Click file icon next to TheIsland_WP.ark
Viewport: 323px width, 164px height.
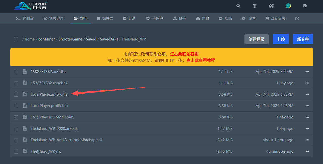(25, 151)
